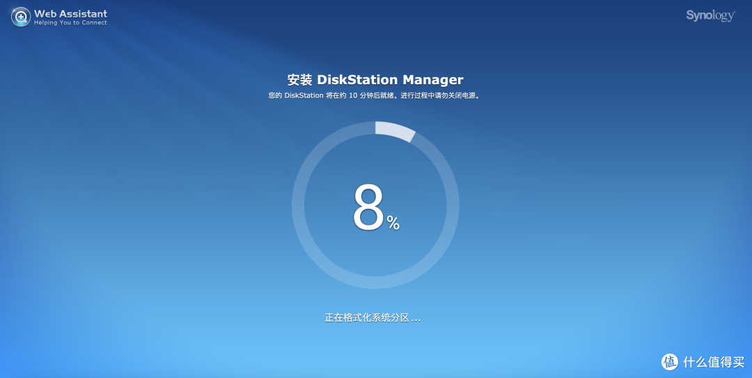Click the large 8% progress number
Image resolution: width=752 pixels, height=378 pixels.
[x=376, y=209]
